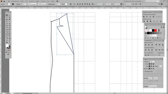Apply Minus Front shape mode in Pathfinder

[147, 17]
